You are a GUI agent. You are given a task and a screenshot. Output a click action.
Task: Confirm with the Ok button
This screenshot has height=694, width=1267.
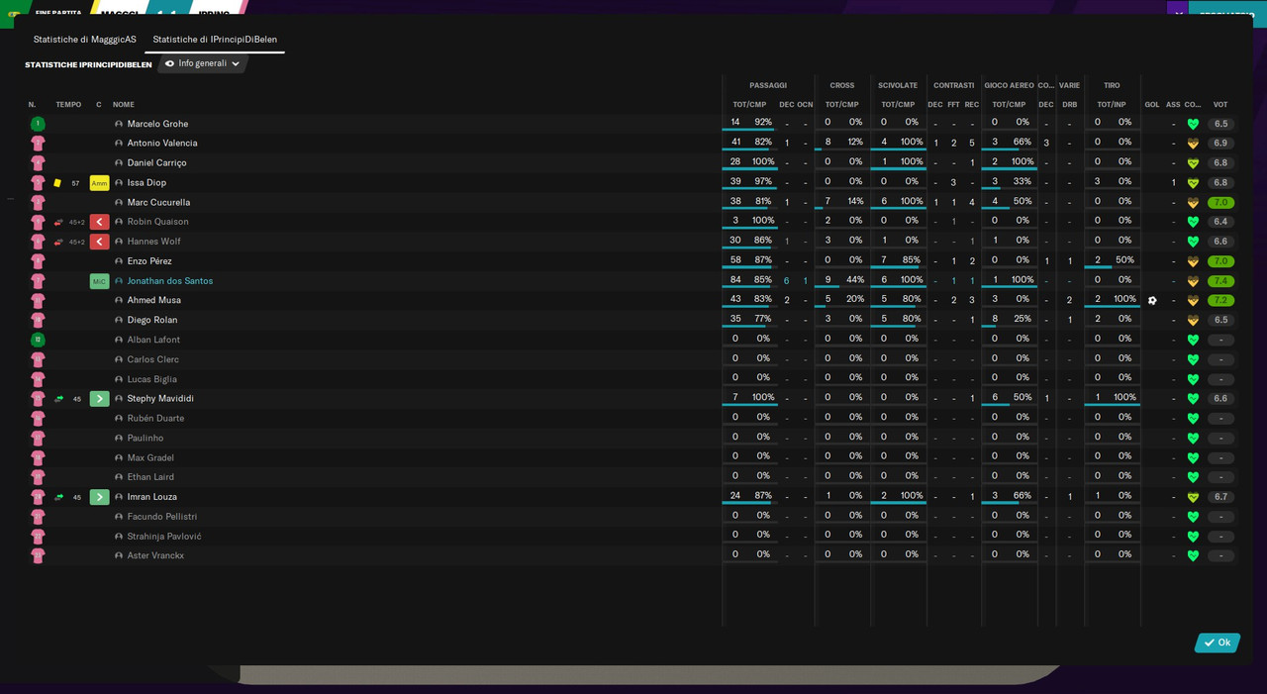[x=1218, y=643]
